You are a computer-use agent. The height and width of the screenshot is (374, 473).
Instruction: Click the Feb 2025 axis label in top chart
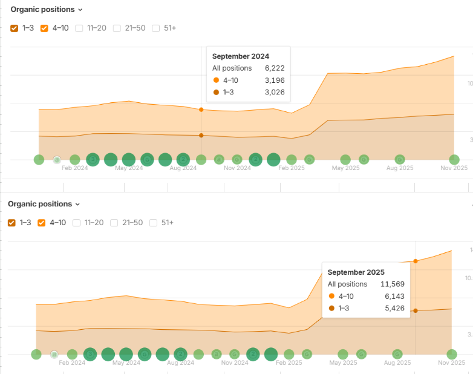(291, 168)
